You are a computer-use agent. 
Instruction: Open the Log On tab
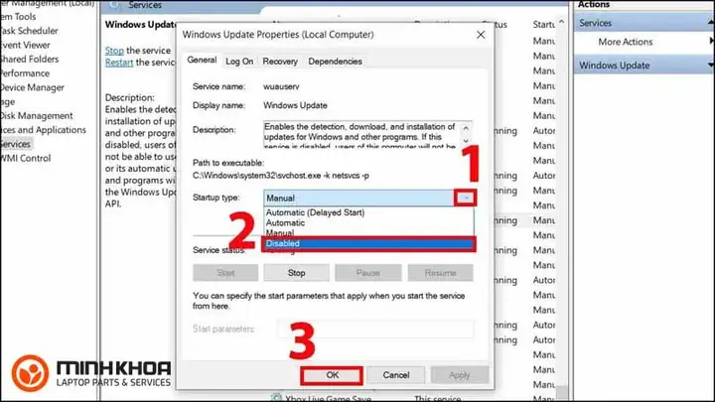tap(239, 62)
